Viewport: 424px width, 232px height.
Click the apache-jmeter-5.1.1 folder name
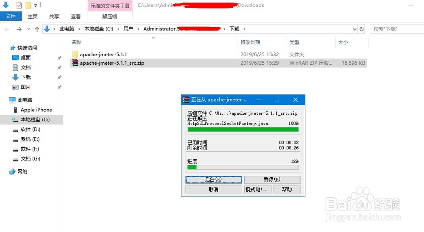(x=103, y=54)
